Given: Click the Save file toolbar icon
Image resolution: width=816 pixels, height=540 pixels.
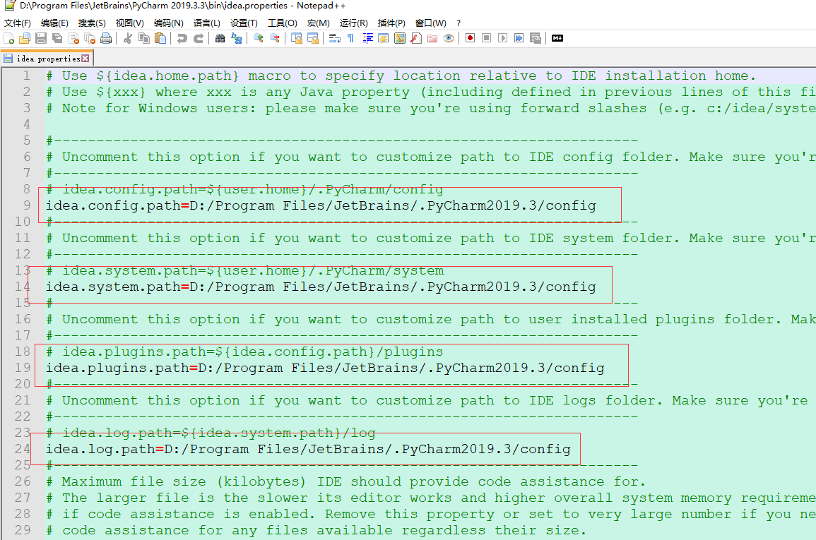Looking at the screenshot, I should (41, 38).
